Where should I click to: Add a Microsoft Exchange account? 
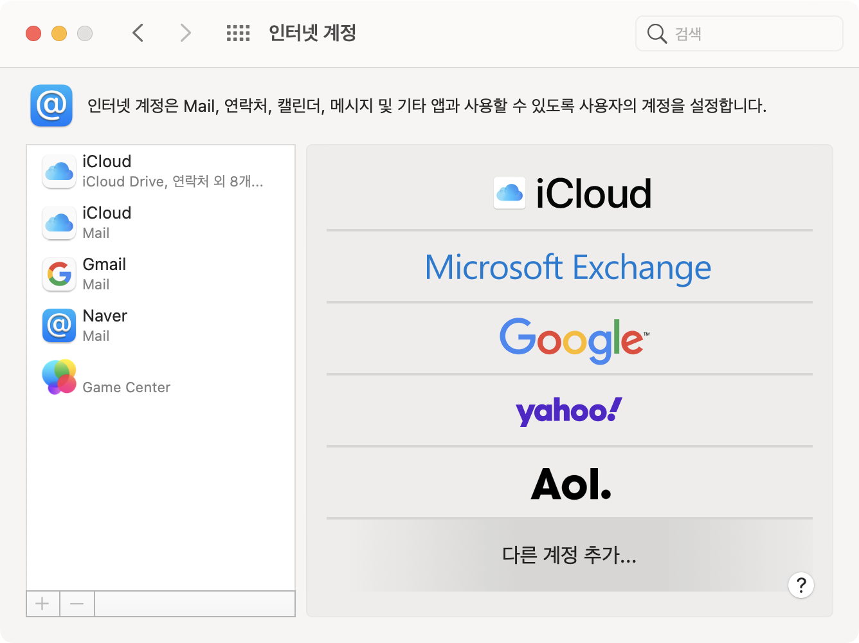(570, 267)
